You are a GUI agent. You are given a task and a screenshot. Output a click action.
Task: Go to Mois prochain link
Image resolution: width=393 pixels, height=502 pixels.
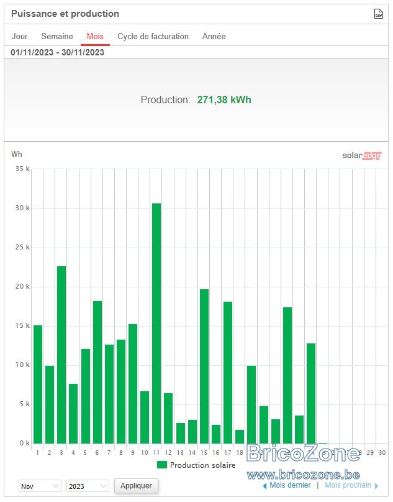click(348, 485)
